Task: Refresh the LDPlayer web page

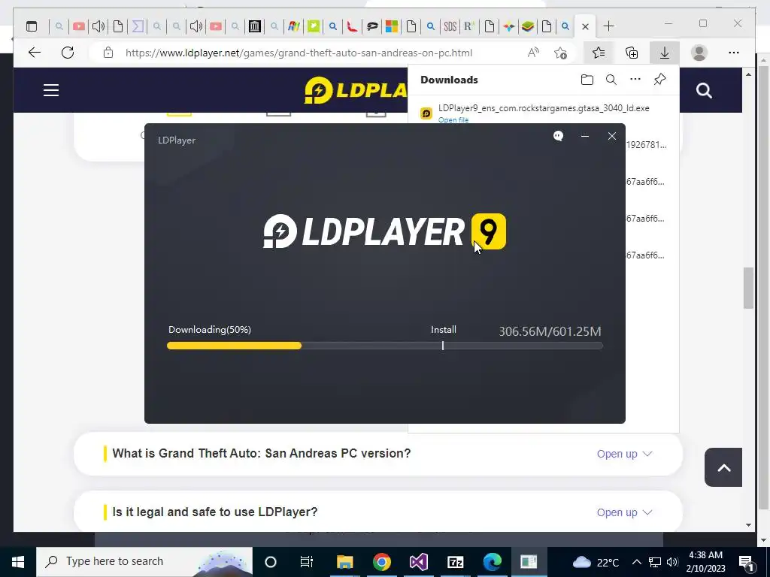Action: [68, 53]
